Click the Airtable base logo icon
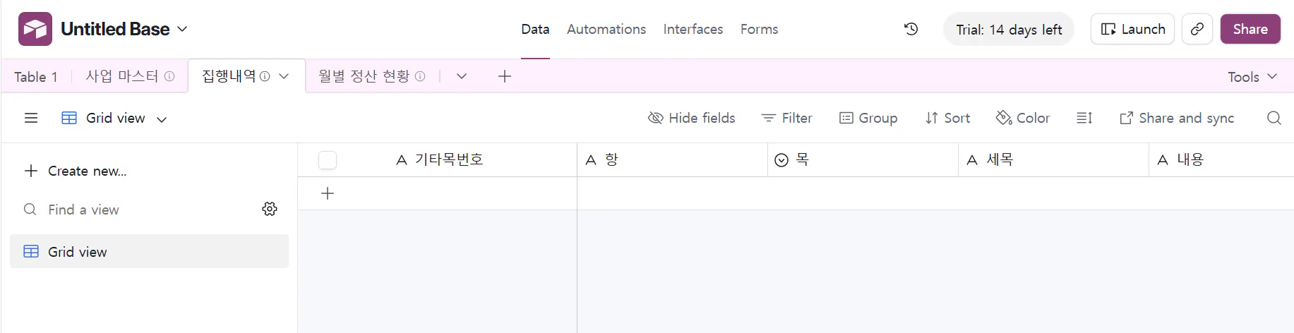Screen dimensions: 1294x333 pos(35,29)
